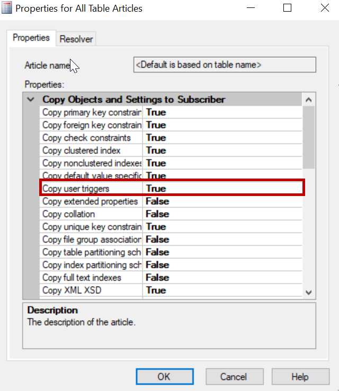This screenshot has width=339, height=391.
Task: Toggle the Copy collation False value
Action: point(222,214)
